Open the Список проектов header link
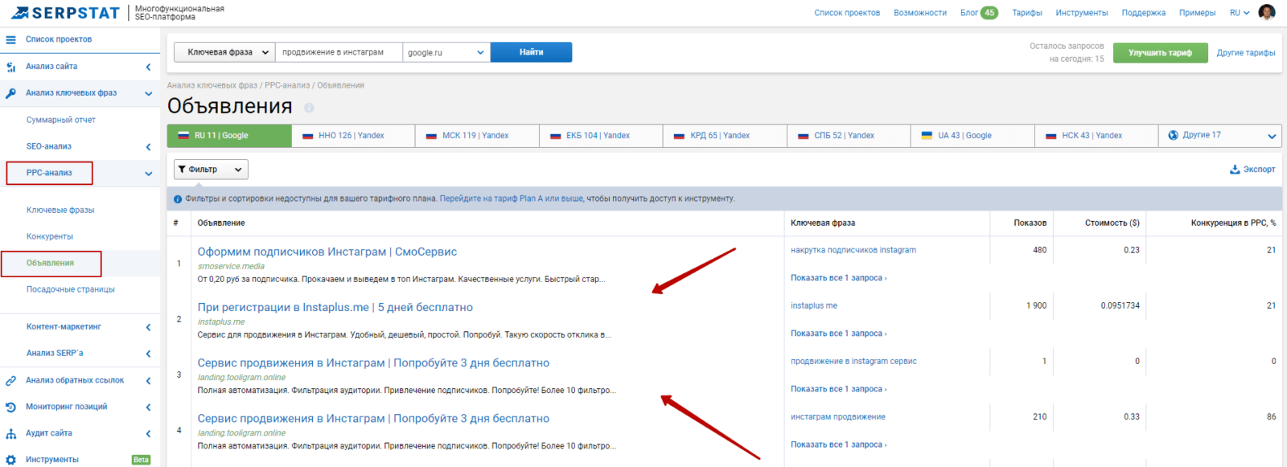The height and width of the screenshot is (467, 1287). pyautogui.click(x=847, y=13)
